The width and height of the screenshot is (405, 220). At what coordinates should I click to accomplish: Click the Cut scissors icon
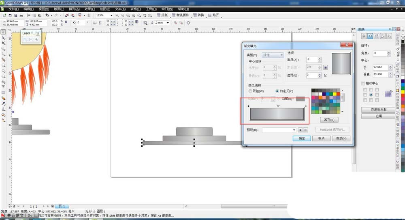28,15
